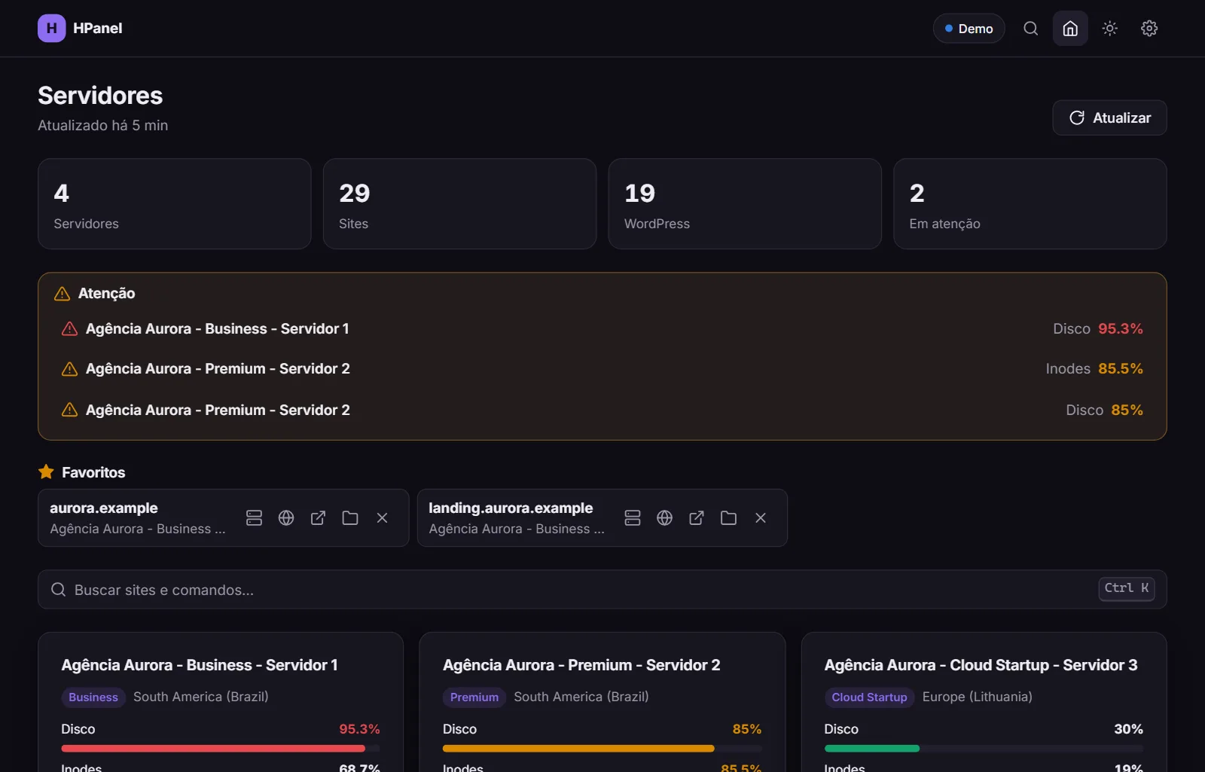Go to the home dashboard icon
1205x772 pixels.
point(1069,29)
